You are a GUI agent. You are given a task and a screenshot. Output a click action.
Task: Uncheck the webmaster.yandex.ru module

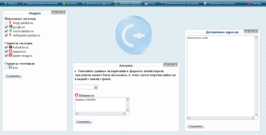click(x=6, y=35)
